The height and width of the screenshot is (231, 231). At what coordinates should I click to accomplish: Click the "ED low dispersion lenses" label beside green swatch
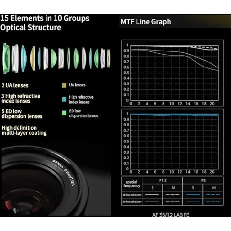point(83,113)
